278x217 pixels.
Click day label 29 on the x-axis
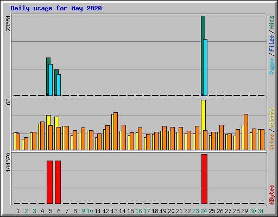tap(244, 211)
